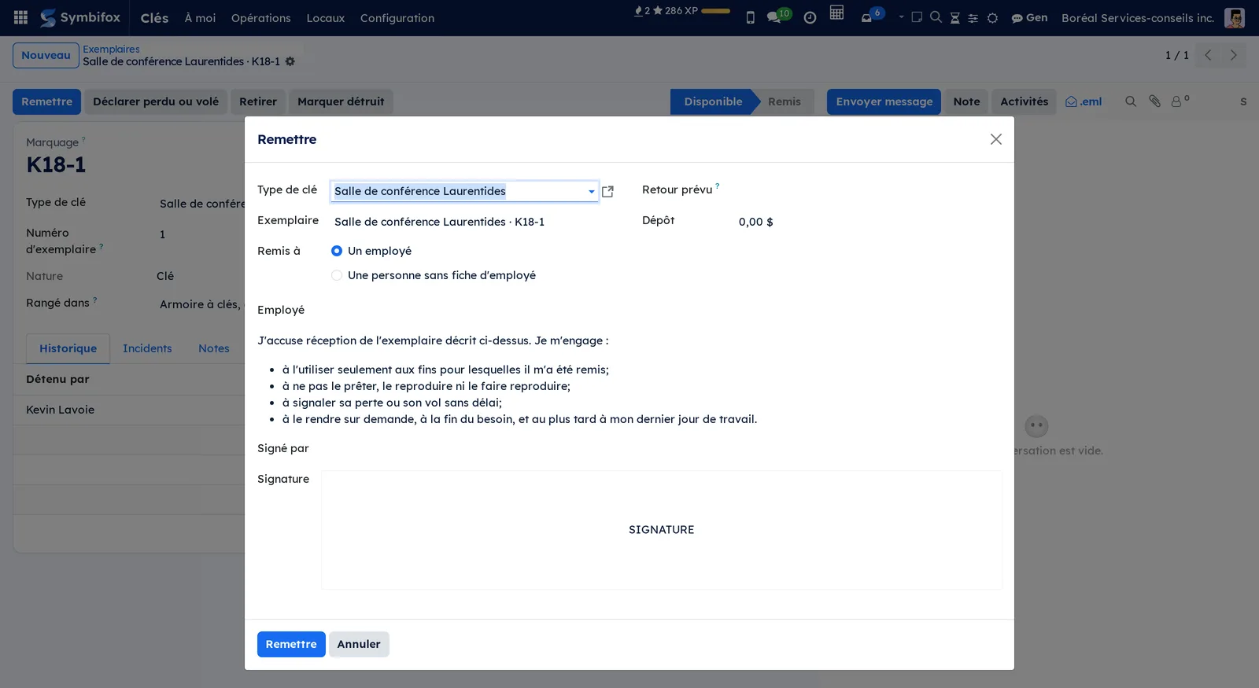This screenshot has width=1259, height=688.
Task: Click the user avatar picture
Action: tap(1235, 17)
